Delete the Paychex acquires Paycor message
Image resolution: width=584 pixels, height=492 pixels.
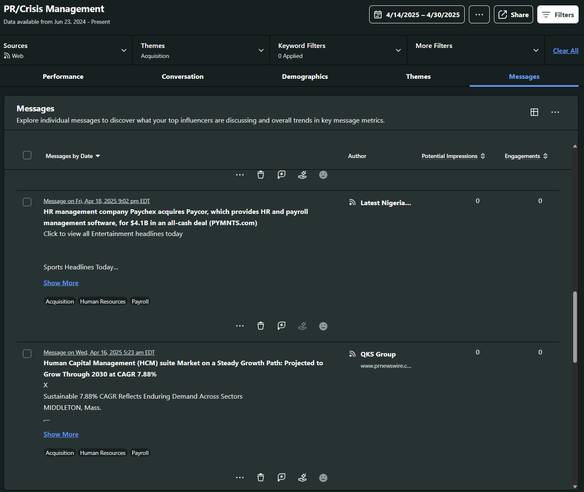tap(261, 326)
